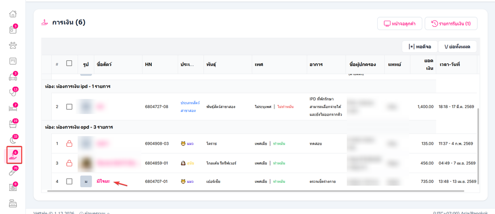Click dog icon in โกลเด้น รีทรีฟเวอร์ row

point(183,163)
